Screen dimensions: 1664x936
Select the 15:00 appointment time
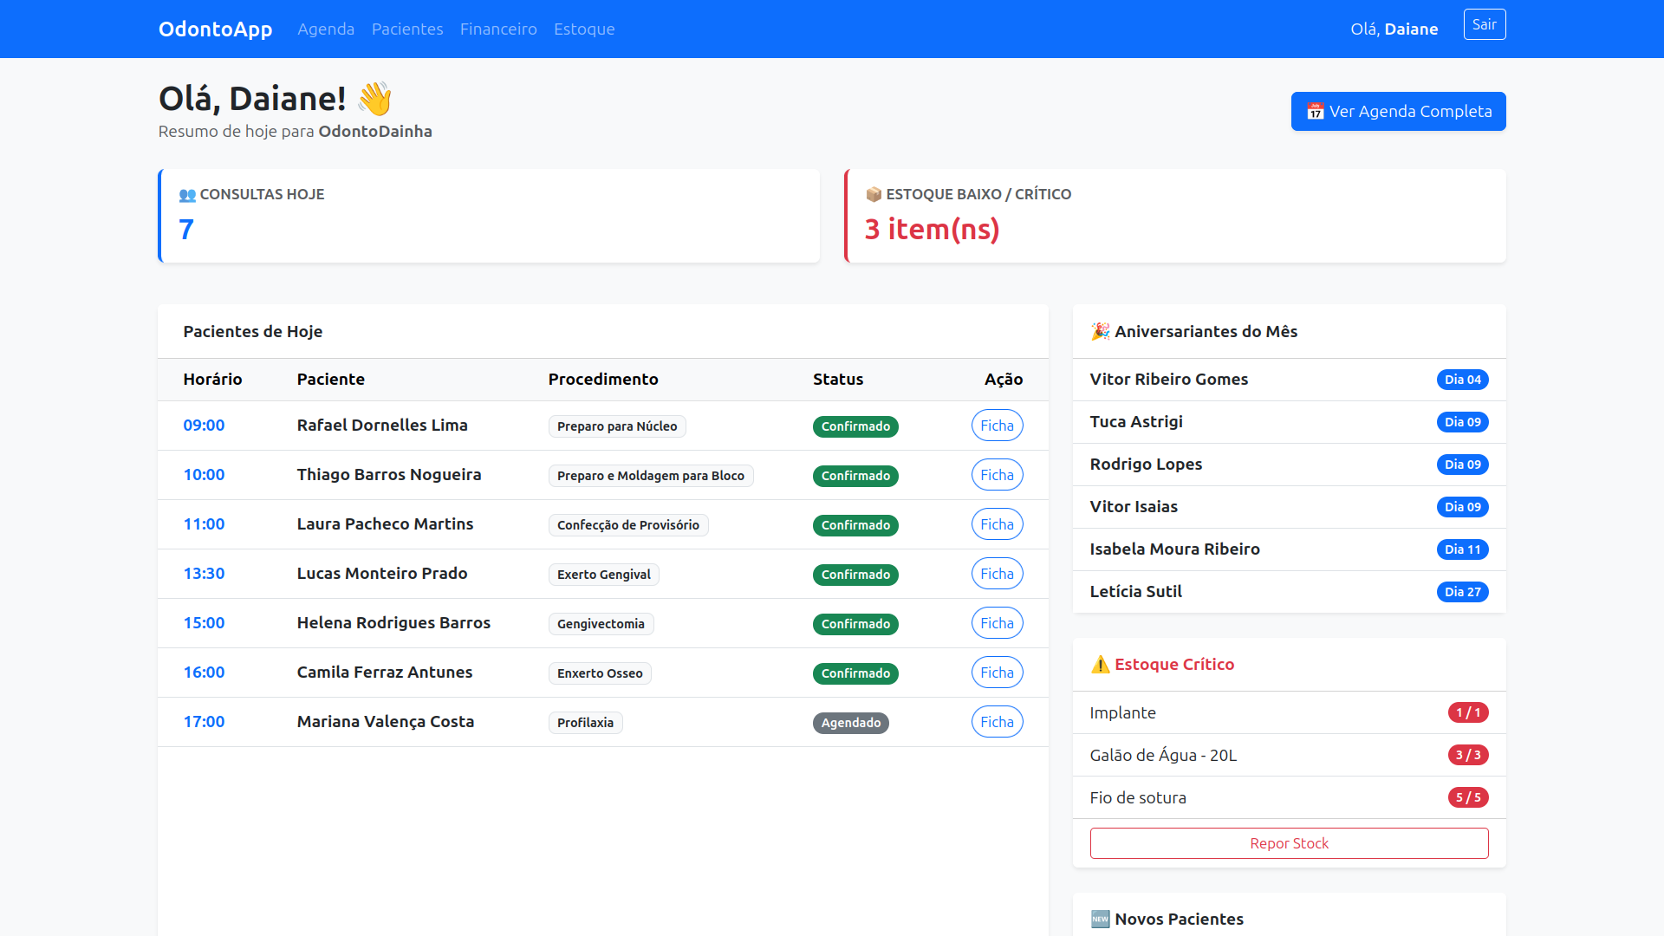pyautogui.click(x=204, y=623)
